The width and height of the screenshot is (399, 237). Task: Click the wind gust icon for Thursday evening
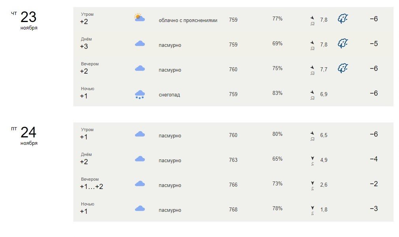pyautogui.click(x=343, y=69)
